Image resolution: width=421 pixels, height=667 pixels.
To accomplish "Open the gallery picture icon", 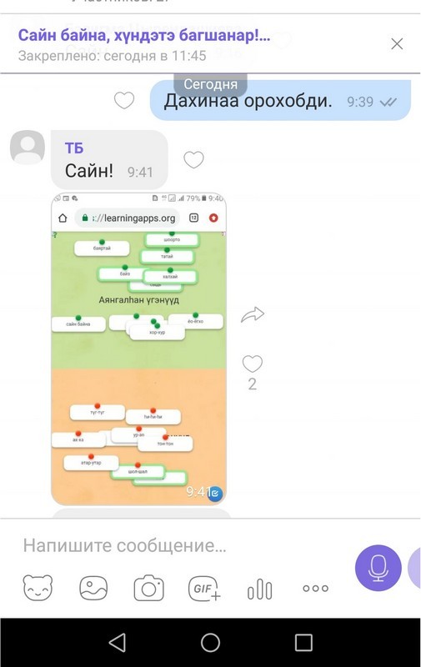I will point(93,588).
